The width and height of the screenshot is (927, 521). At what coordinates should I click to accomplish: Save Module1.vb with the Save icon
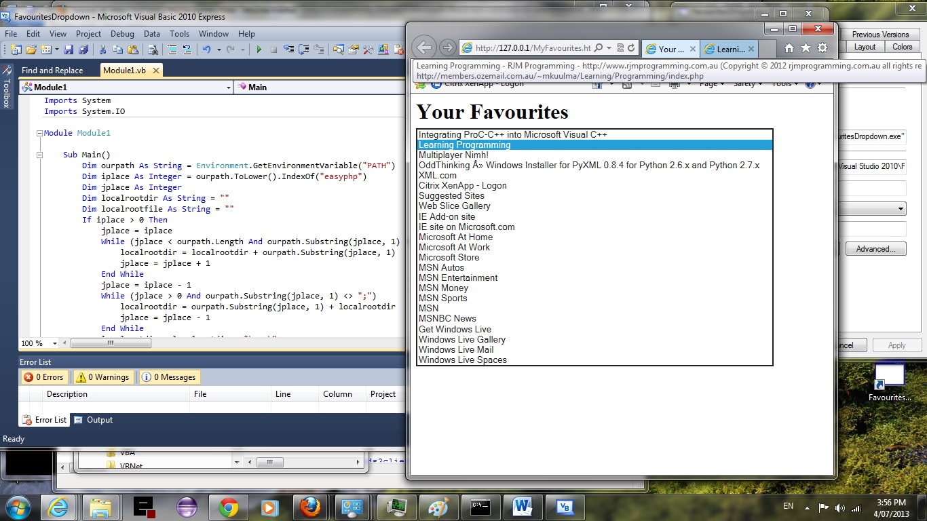(x=69, y=50)
